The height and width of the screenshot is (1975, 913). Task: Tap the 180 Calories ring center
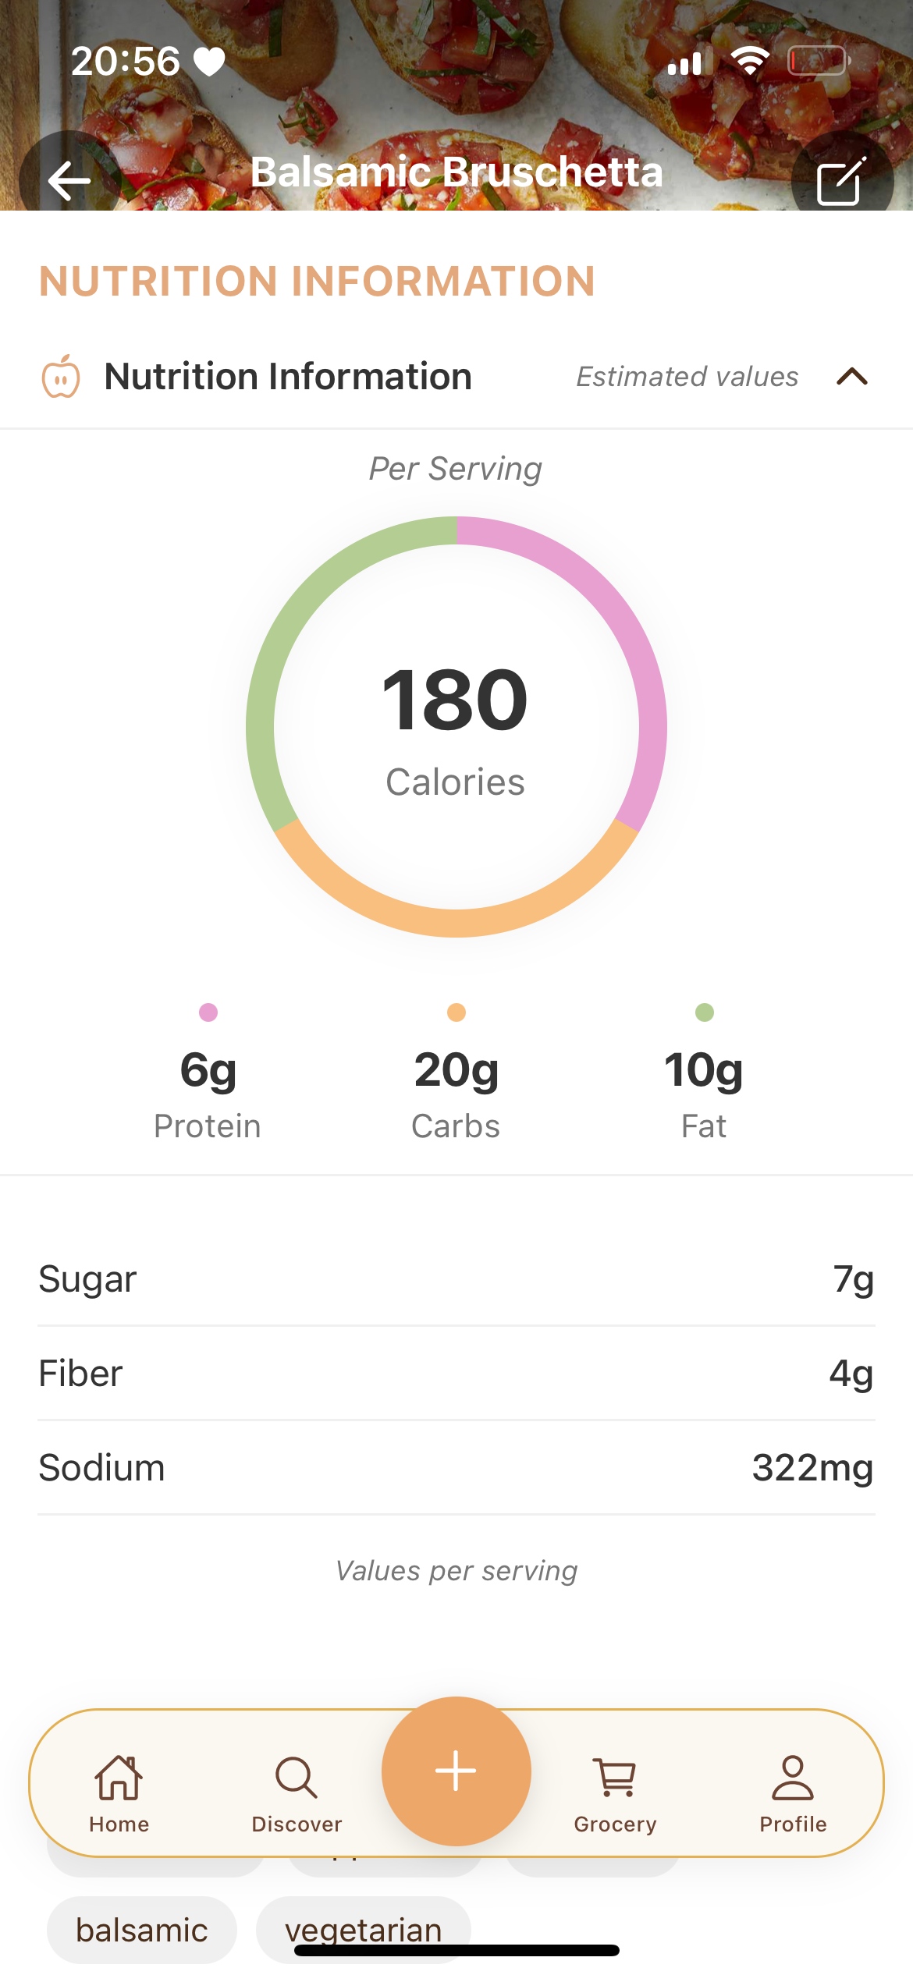[x=456, y=727]
